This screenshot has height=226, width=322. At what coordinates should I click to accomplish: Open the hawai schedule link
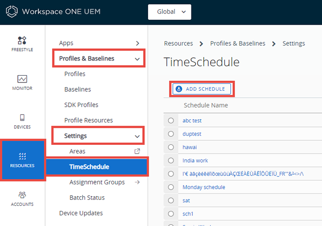click(190, 147)
